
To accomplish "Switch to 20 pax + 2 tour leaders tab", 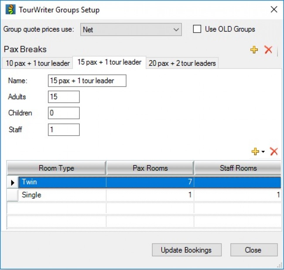I will coord(182,63).
